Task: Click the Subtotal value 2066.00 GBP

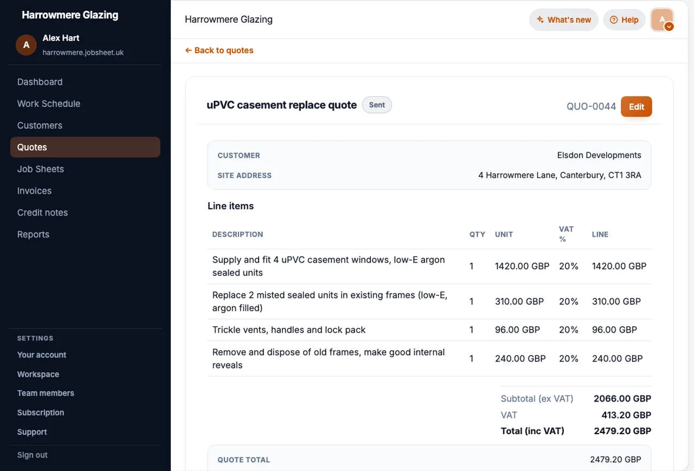Action: pyautogui.click(x=622, y=398)
